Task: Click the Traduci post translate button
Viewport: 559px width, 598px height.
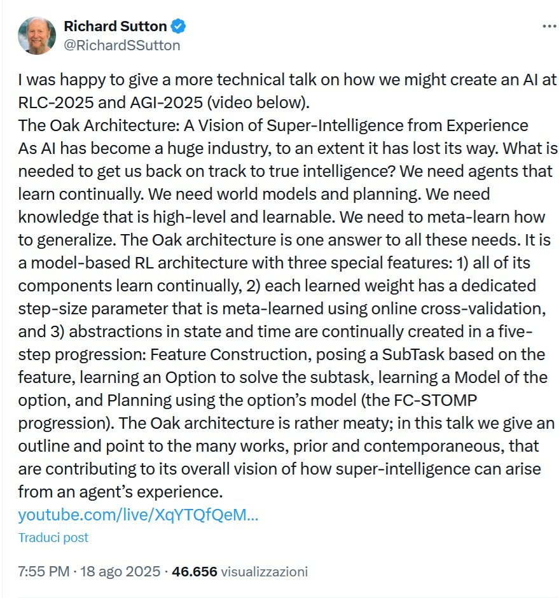Action: (x=53, y=538)
